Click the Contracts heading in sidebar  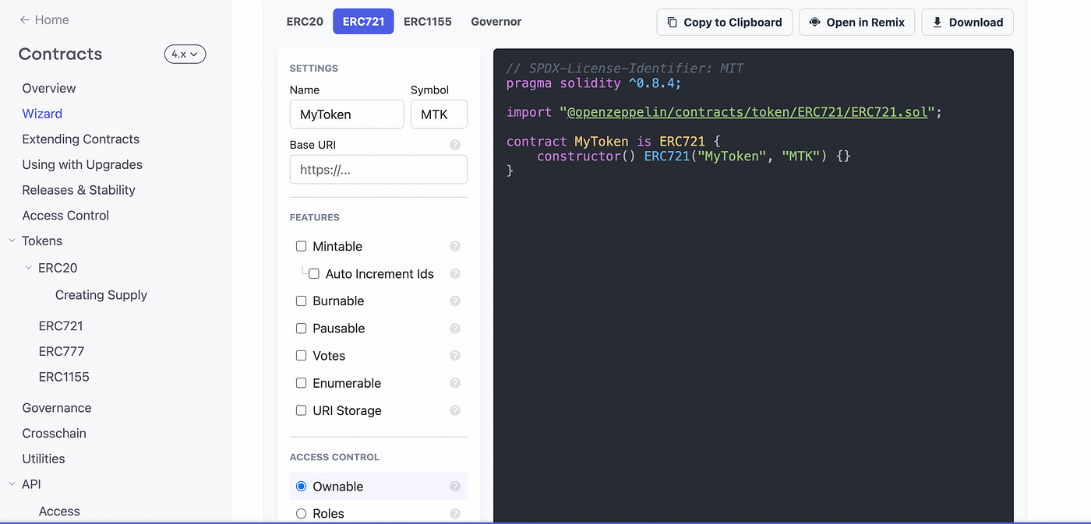[x=60, y=54]
